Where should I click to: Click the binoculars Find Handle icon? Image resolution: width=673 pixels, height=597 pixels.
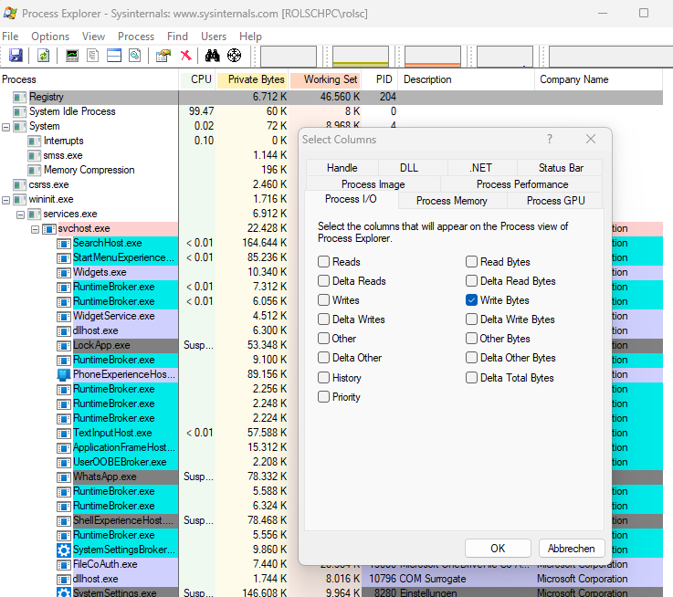tap(212, 56)
